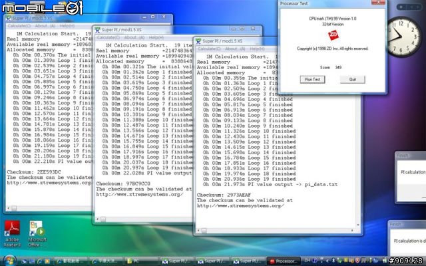Click the front Super PI window title icon
This screenshot has width=426, height=266.
tap(198, 41)
